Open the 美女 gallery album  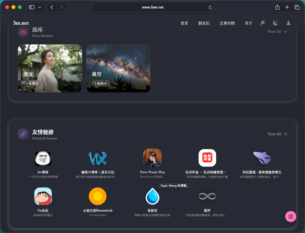pos(50,68)
